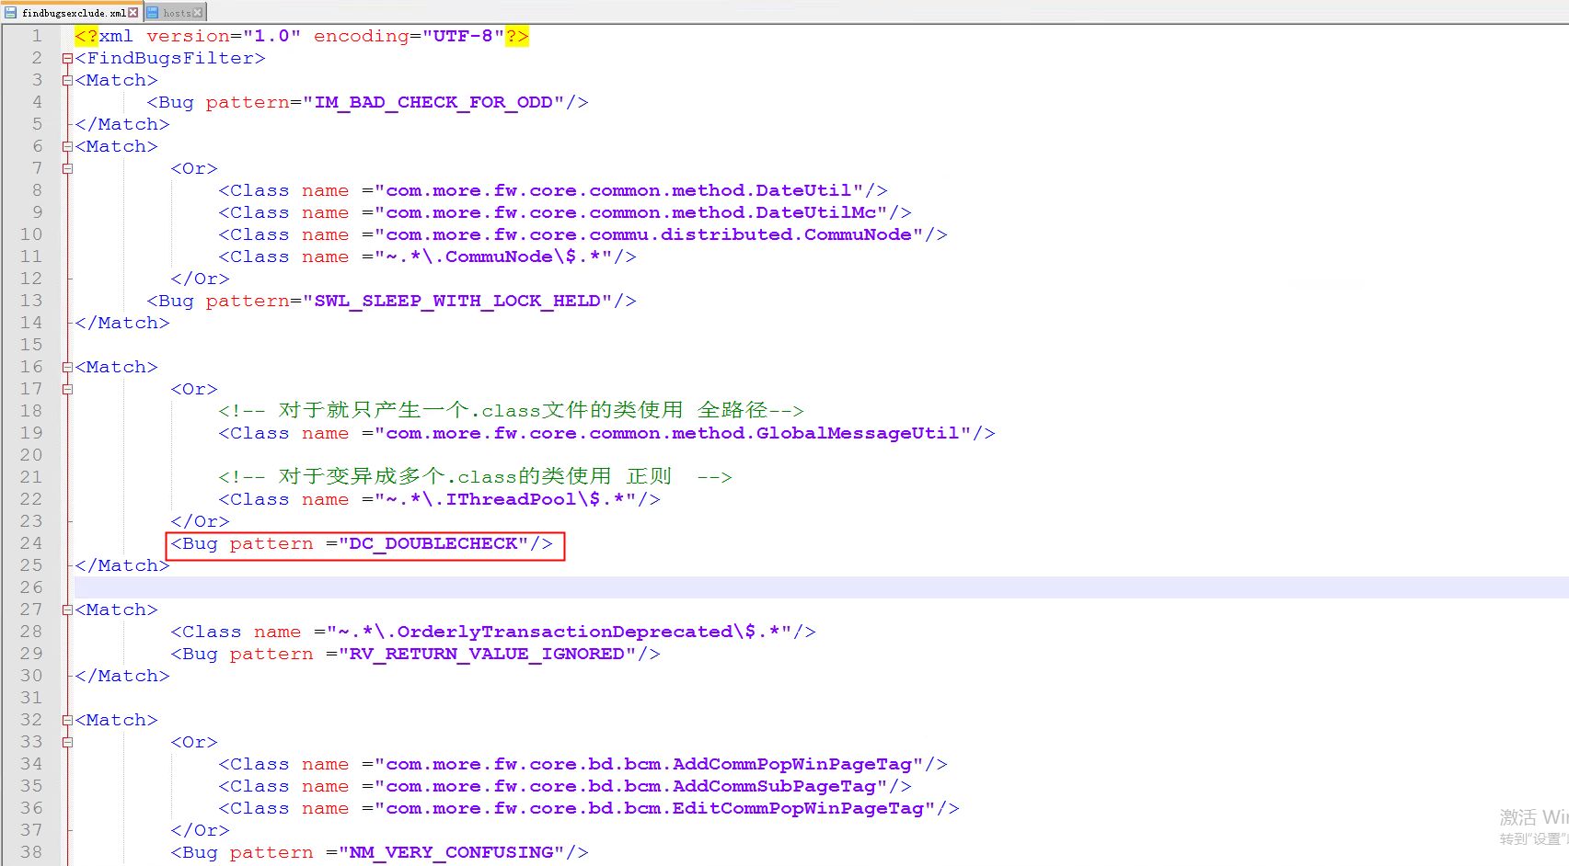
Task: Click "SWL_SLEEP_WITH_LOCK_HELD" pattern value
Action: point(457,301)
